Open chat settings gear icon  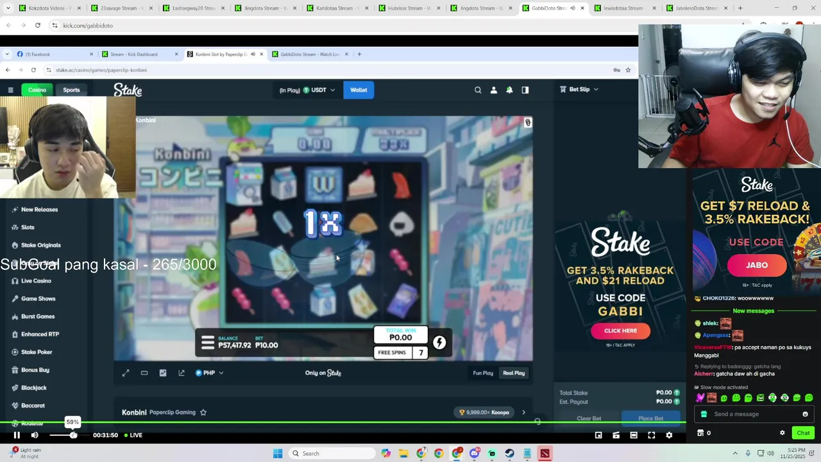(x=782, y=433)
